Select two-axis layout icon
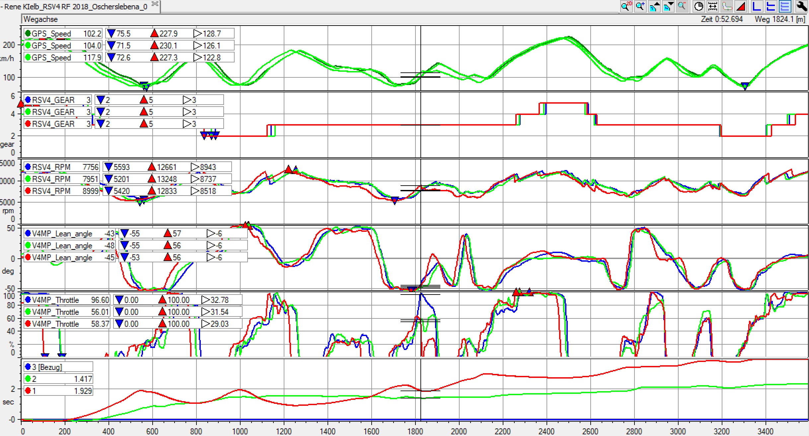 771,6
